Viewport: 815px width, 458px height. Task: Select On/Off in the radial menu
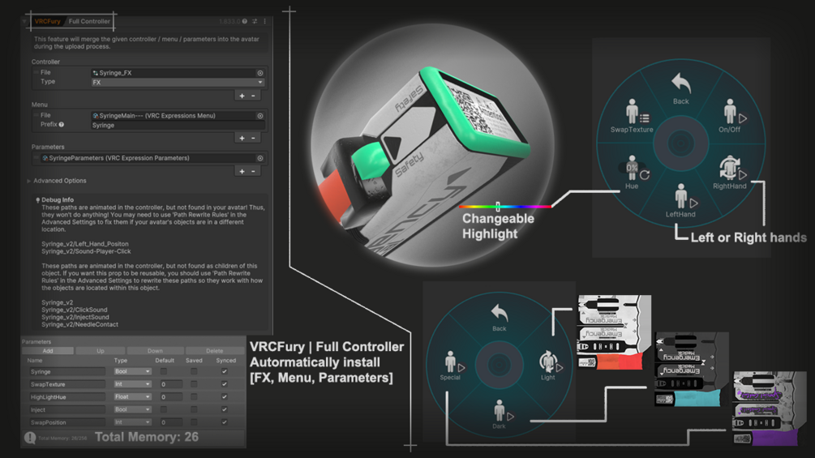pos(730,116)
